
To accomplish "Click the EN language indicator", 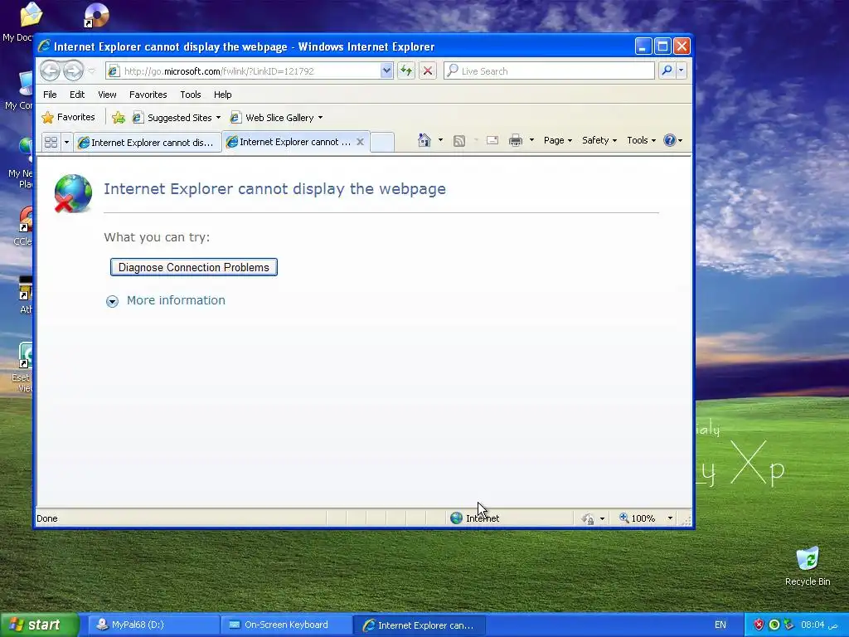I will pyautogui.click(x=720, y=625).
